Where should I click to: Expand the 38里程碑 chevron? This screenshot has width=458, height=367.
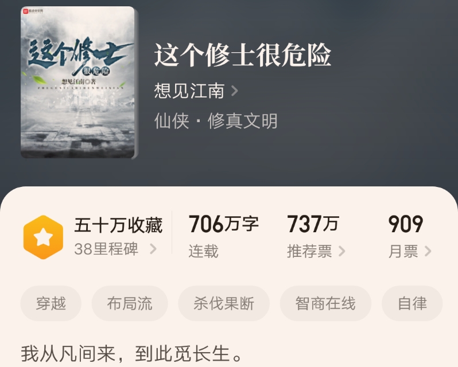(153, 249)
